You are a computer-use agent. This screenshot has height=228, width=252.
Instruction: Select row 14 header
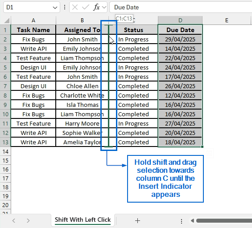(x=5, y=151)
